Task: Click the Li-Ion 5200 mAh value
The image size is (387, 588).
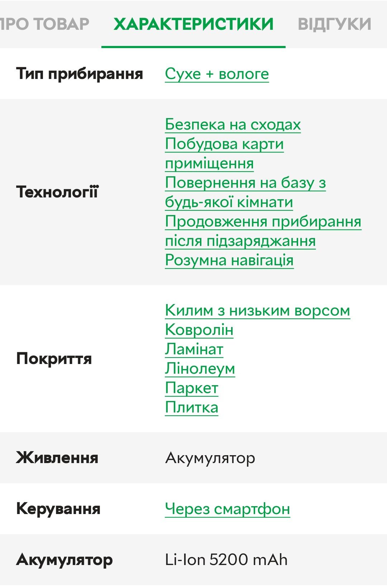Action: 226,560
